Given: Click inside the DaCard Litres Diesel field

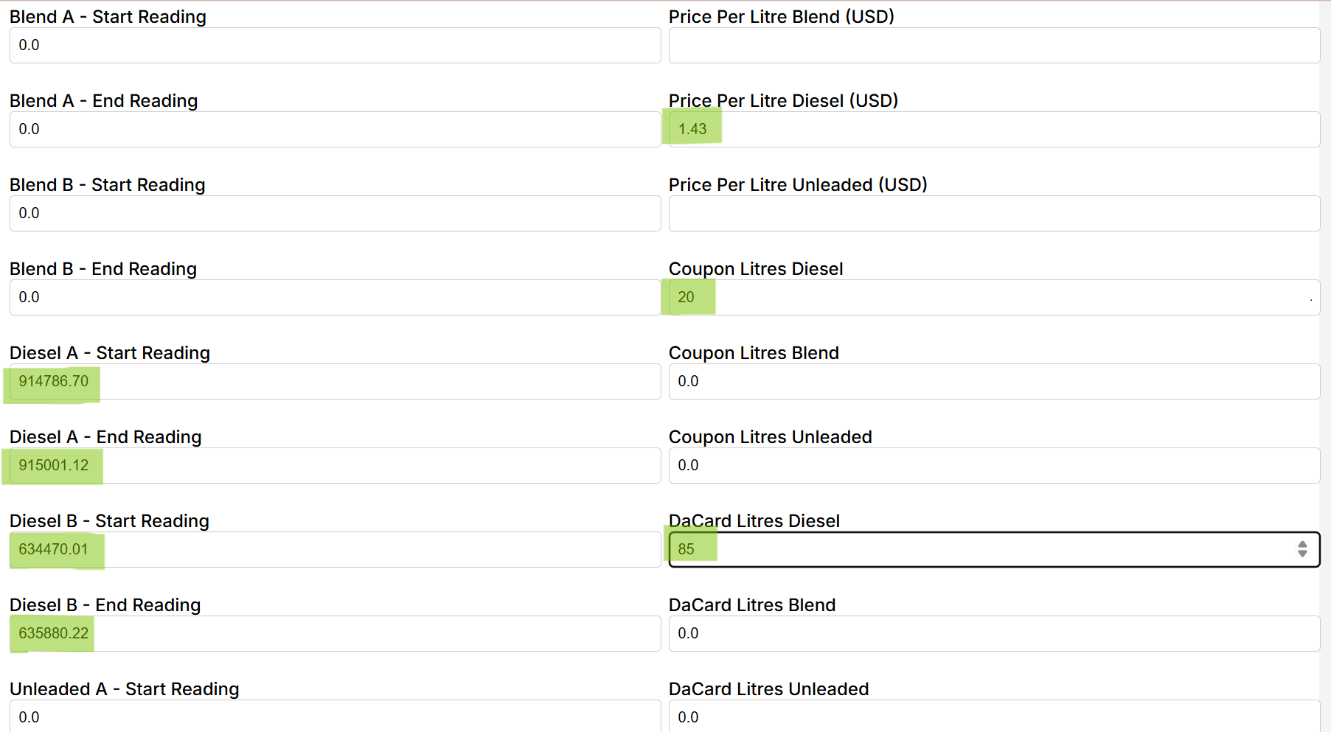Looking at the screenshot, I should (981, 550).
